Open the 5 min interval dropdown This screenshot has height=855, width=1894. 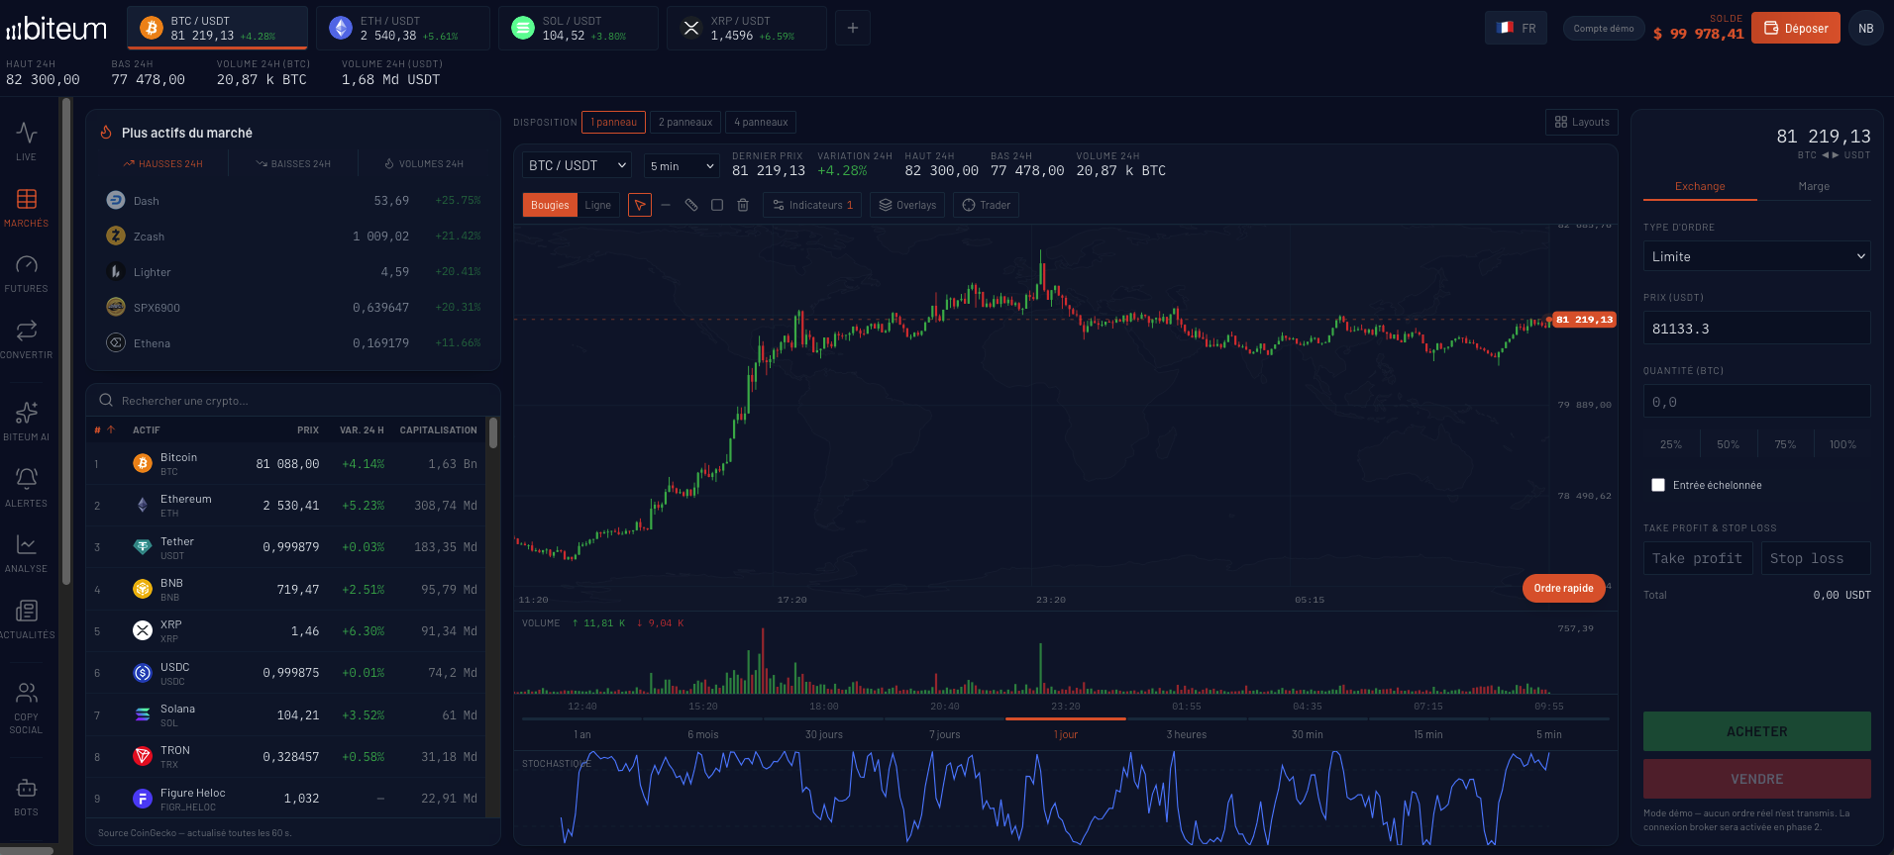click(682, 165)
